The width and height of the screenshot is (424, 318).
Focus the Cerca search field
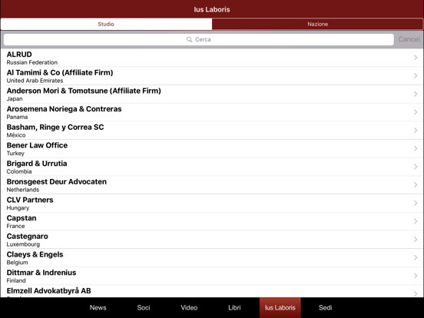point(199,39)
